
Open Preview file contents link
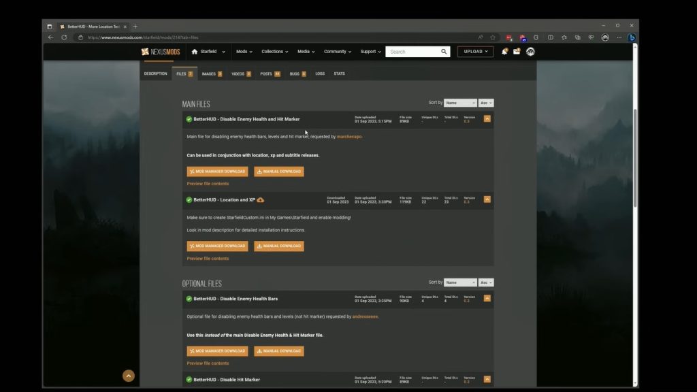207,183
